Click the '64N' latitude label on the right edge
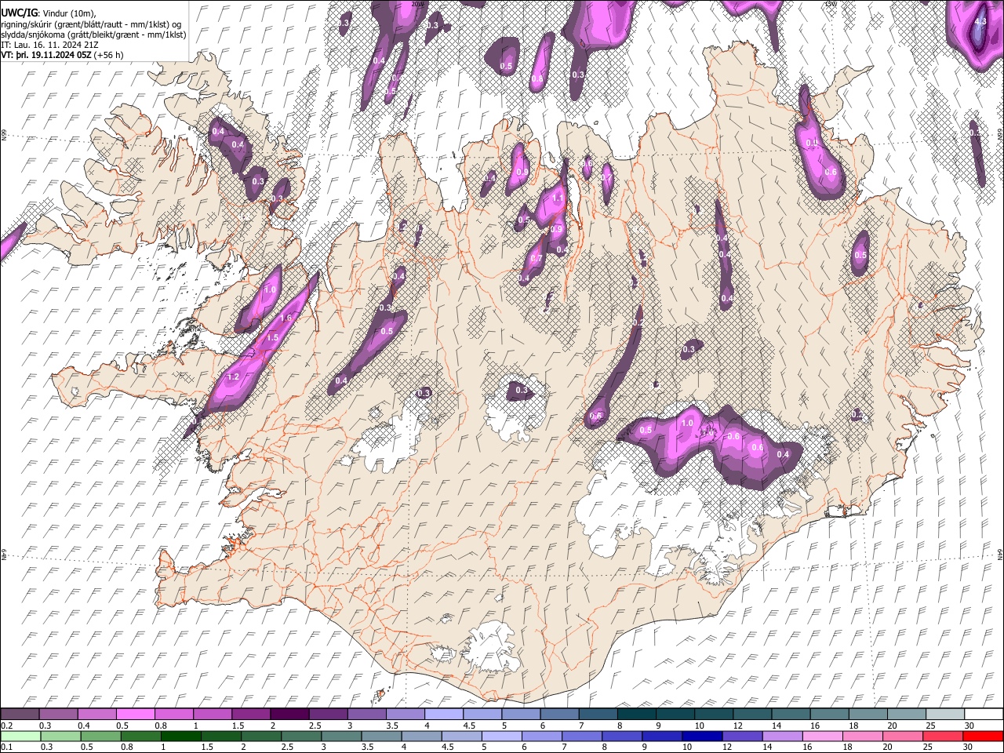This screenshot has height=753, width=1004. (x=1000, y=554)
